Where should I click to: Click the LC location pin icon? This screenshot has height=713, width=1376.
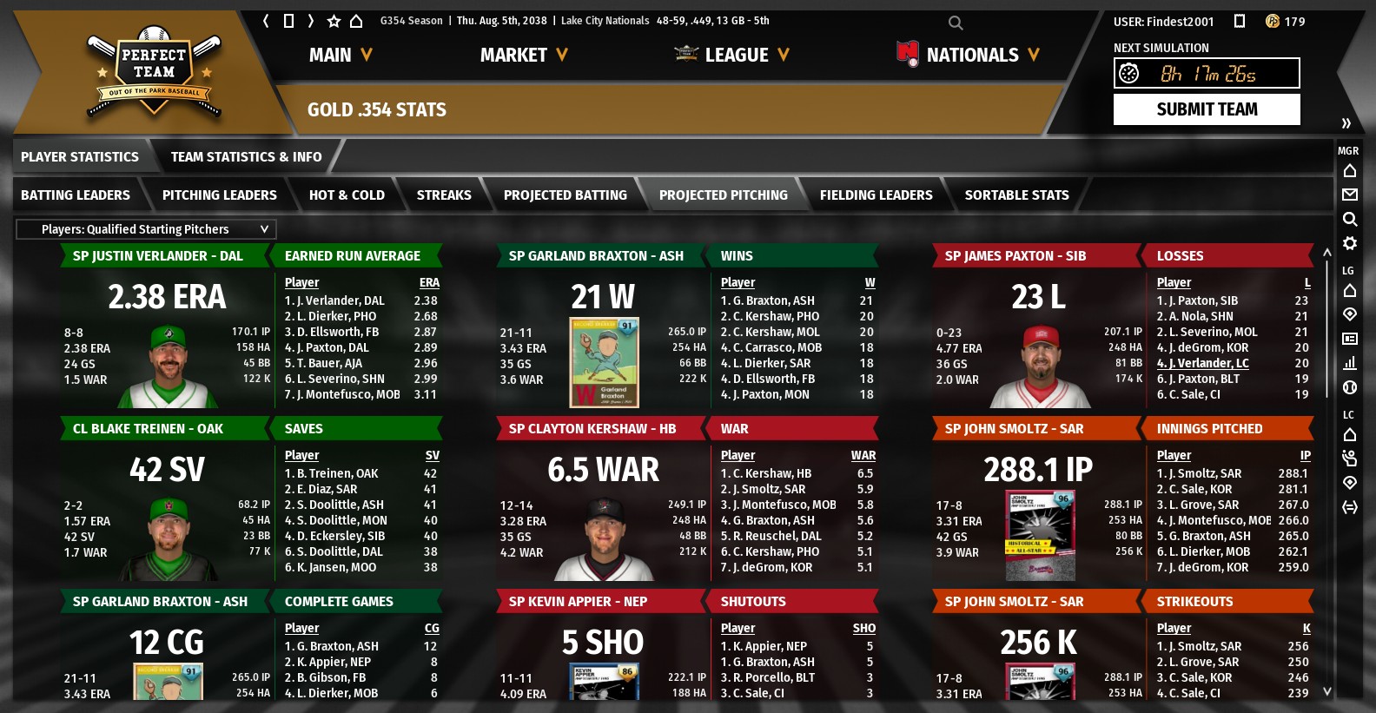click(x=1350, y=483)
